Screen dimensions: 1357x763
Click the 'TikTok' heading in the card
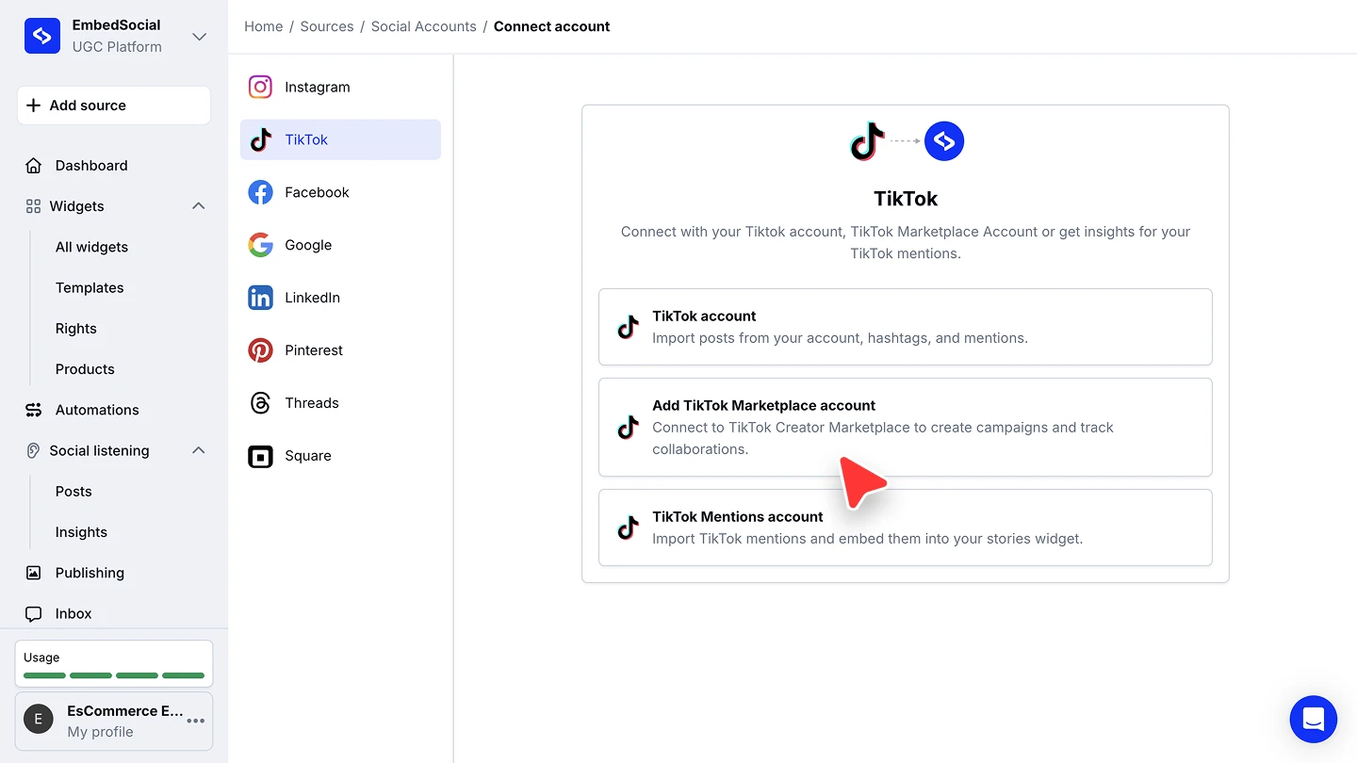pyautogui.click(x=906, y=199)
